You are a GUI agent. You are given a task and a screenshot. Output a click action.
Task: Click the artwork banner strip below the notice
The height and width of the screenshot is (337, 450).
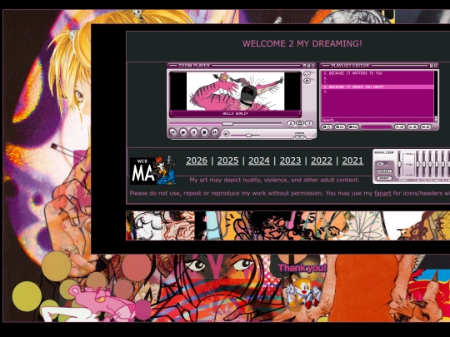coord(287,225)
